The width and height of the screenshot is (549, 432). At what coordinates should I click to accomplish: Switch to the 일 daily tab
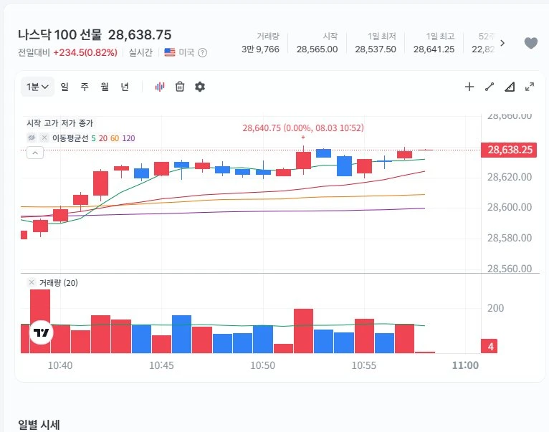[x=65, y=87]
